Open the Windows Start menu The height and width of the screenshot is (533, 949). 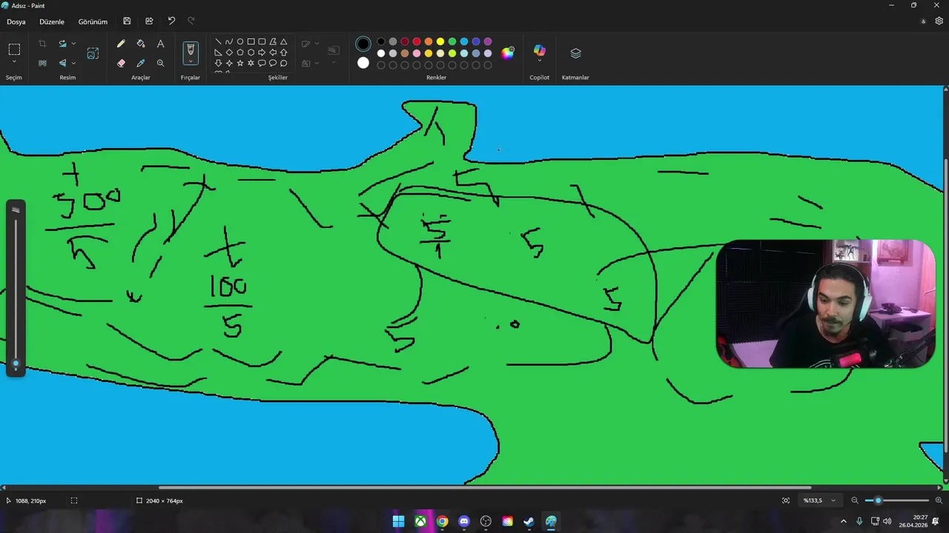[398, 521]
